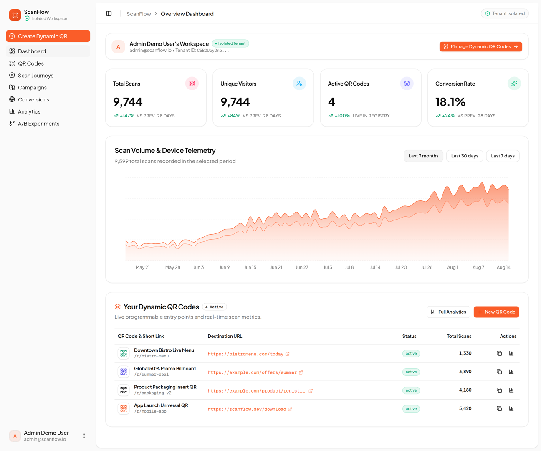Click the Tenant Isolated badge
The width and height of the screenshot is (541, 451).
click(505, 14)
